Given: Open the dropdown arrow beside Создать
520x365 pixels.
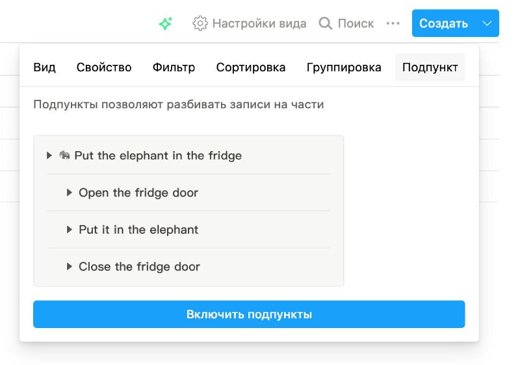Looking at the screenshot, I should pos(487,23).
